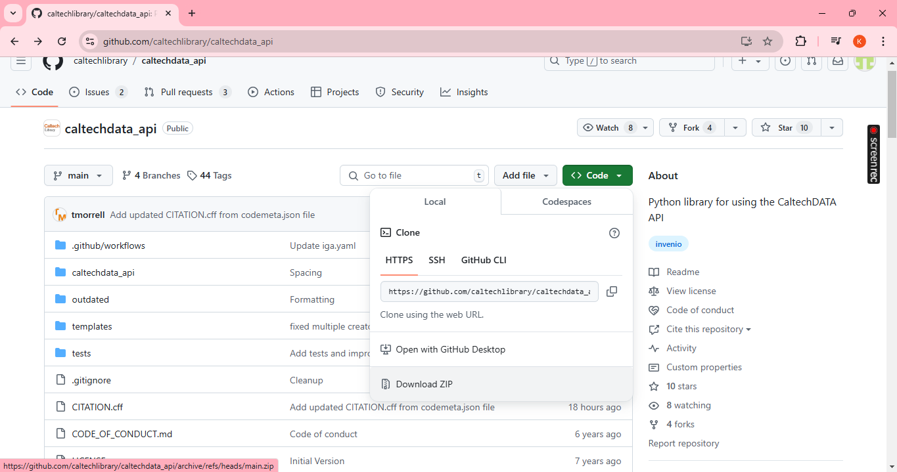Open the media control icon in Chrome toolbar
Image resolution: width=897 pixels, height=472 pixels.
tap(836, 41)
